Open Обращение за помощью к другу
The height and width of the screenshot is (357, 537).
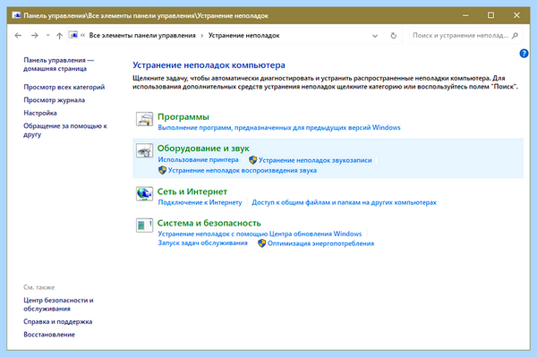[x=65, y=130]
